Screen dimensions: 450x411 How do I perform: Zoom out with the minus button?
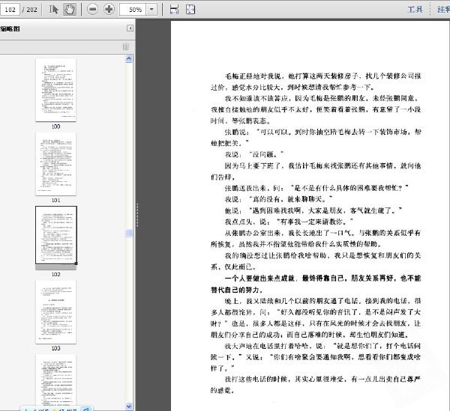click(x=92, y=10)
